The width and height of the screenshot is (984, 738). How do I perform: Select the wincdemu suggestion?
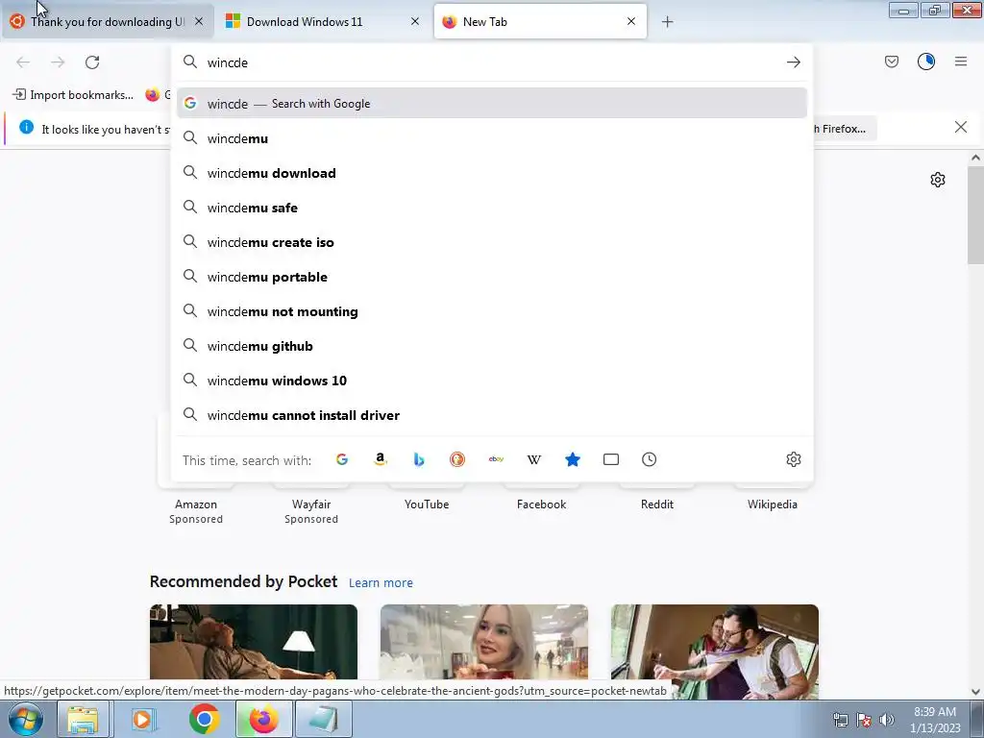click(x=491, y=138)
